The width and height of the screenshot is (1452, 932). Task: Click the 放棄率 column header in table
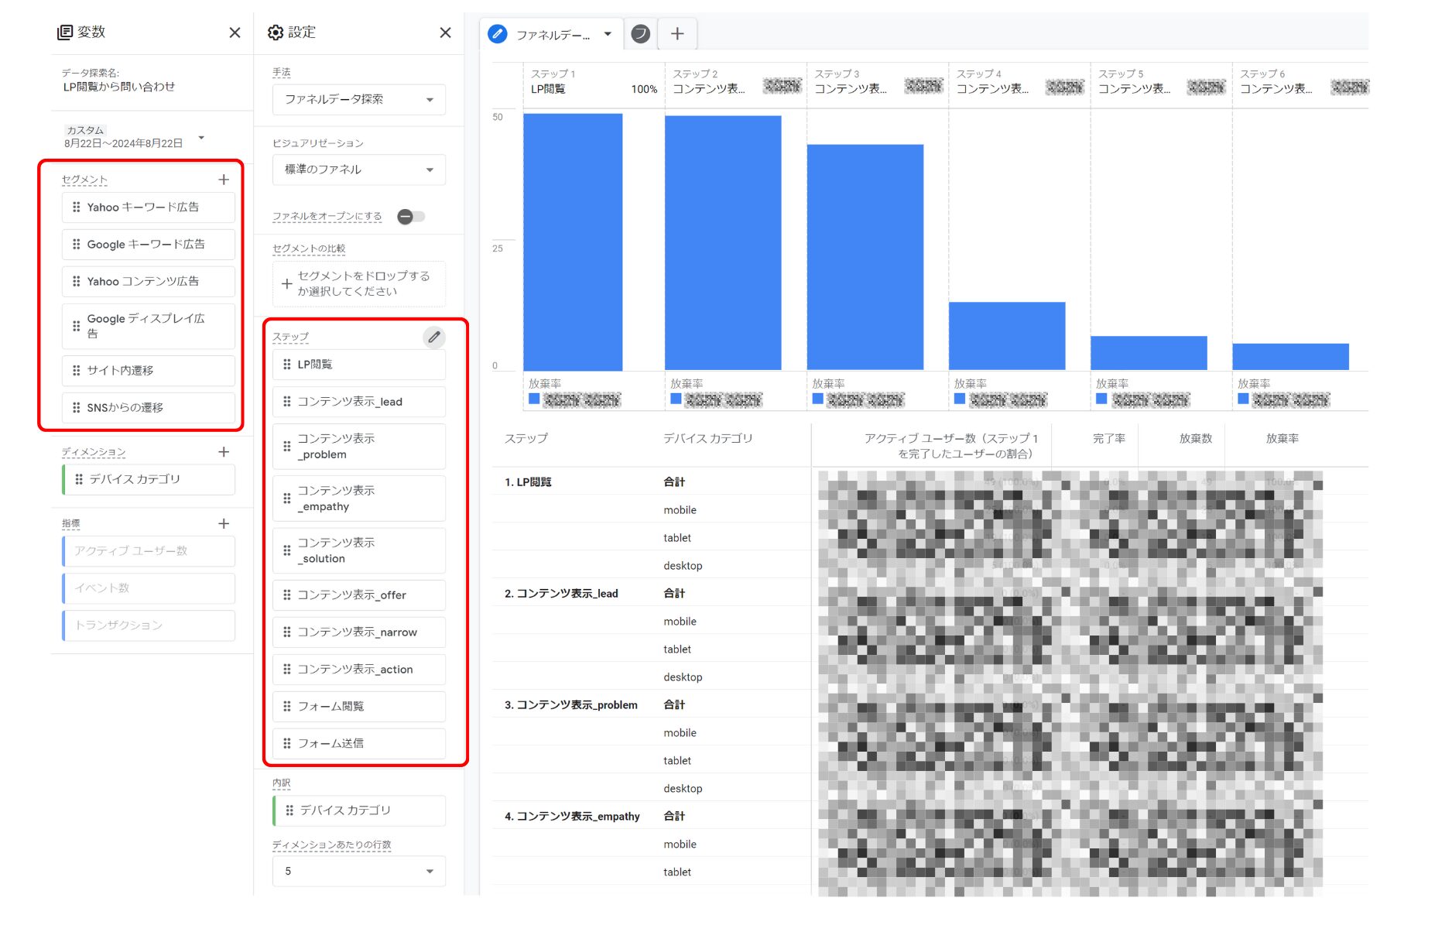(1282, 439)
